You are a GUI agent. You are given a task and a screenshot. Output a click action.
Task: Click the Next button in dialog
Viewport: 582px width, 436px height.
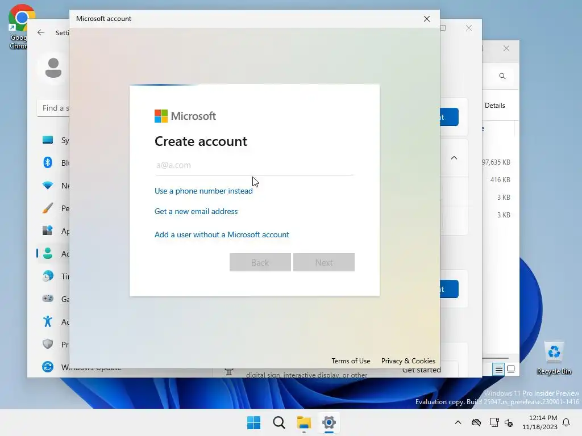(x=323, y=262)
